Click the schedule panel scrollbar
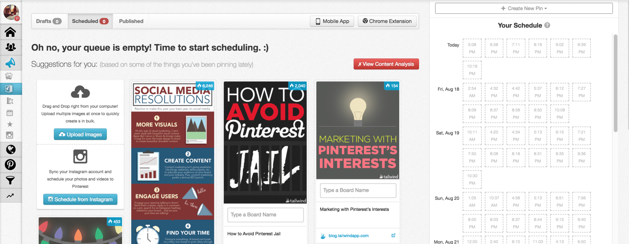This screenshot has width=629, height=244. (x=615, y=83)
